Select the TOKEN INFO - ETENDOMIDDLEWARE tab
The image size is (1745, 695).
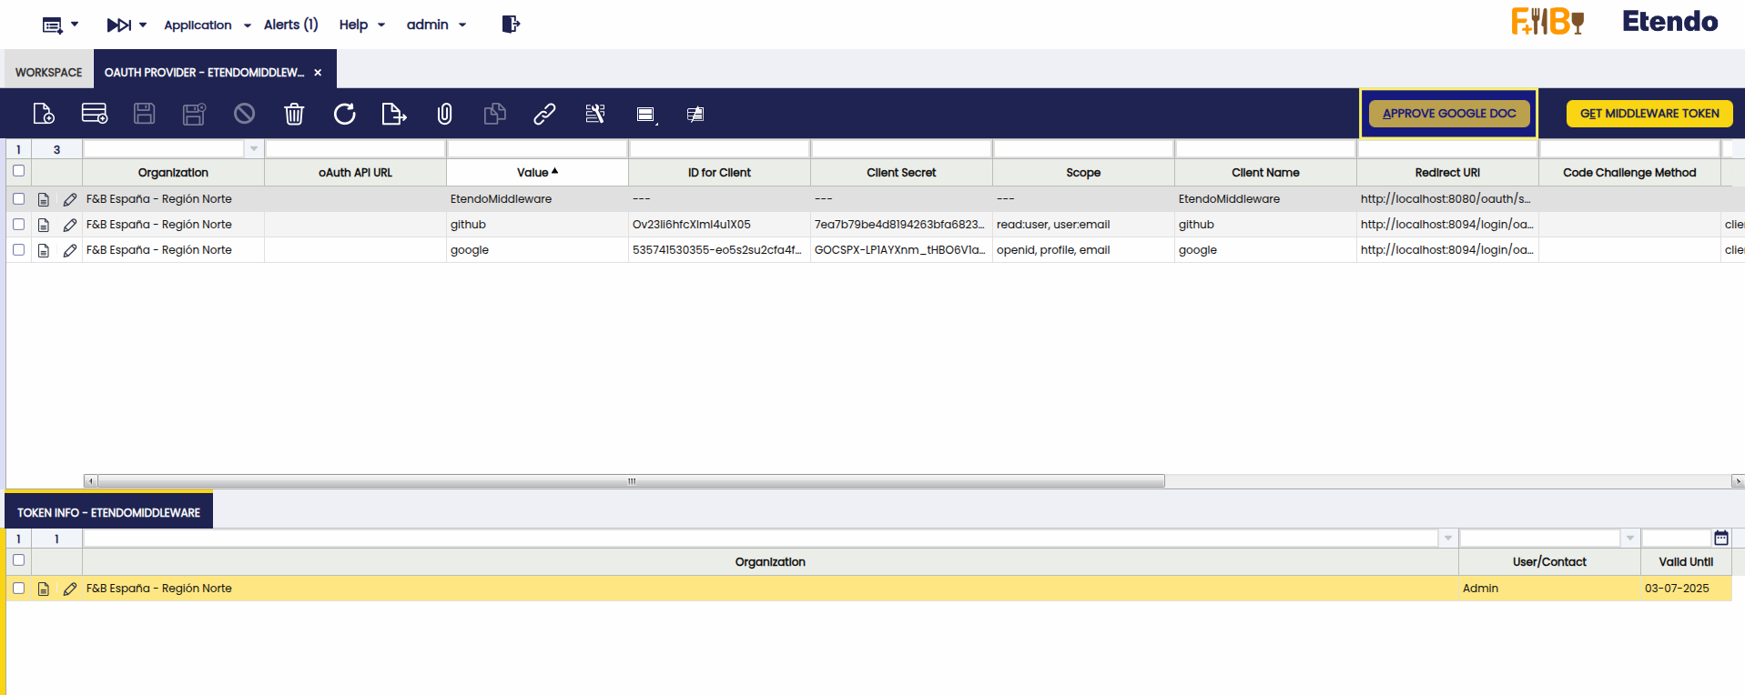[x=109, y=512]
